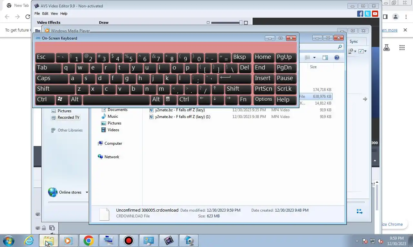Toggle right Shift key on On-Screen Keyboard
Viewport: 413px width, 247px height.
[x=238, y=89]
